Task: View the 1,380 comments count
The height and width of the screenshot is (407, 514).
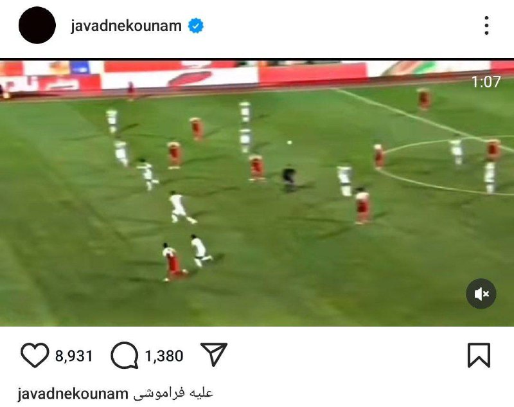Action: coord(164,356)
